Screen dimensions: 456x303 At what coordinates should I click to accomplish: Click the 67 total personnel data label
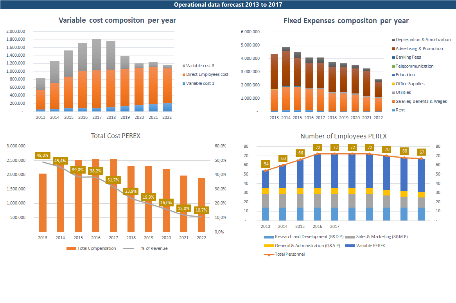point(421,152)
